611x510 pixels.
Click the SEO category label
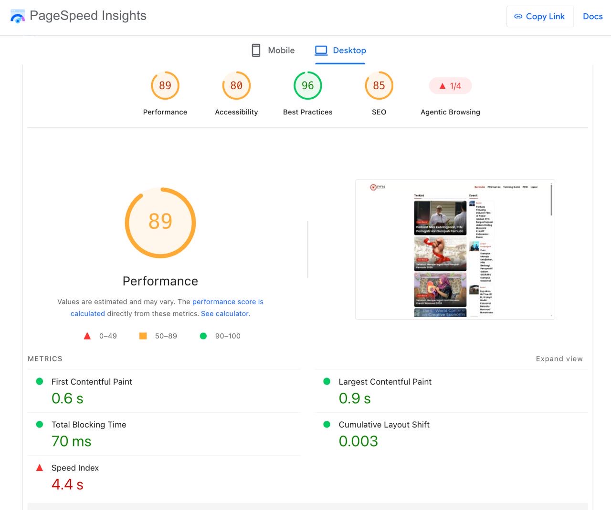pos(379,112)
